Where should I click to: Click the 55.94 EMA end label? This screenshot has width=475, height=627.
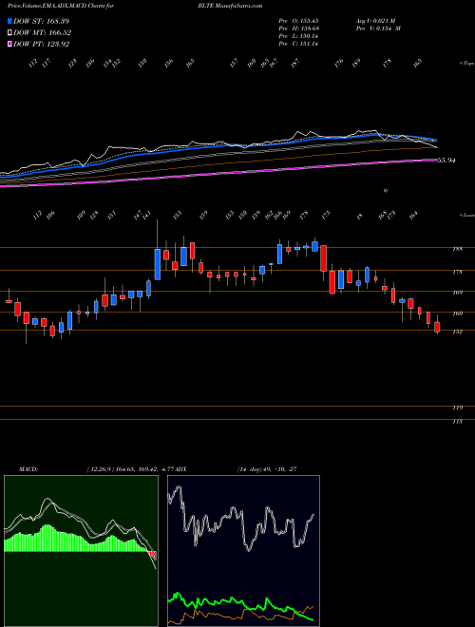tap(446, 161)
